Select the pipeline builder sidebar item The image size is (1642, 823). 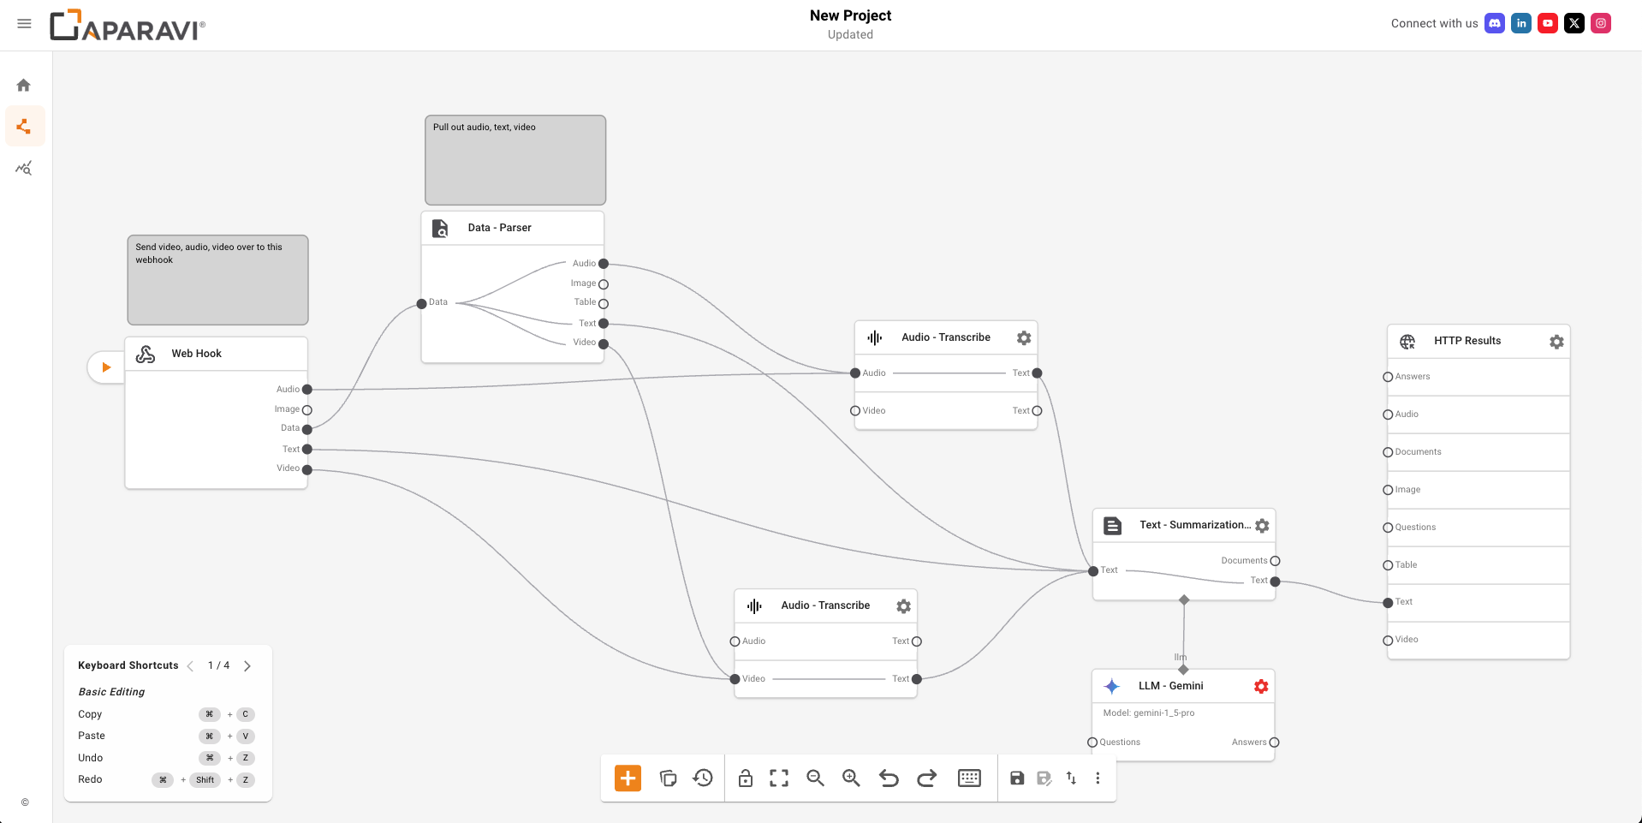[x=24, y=127]
